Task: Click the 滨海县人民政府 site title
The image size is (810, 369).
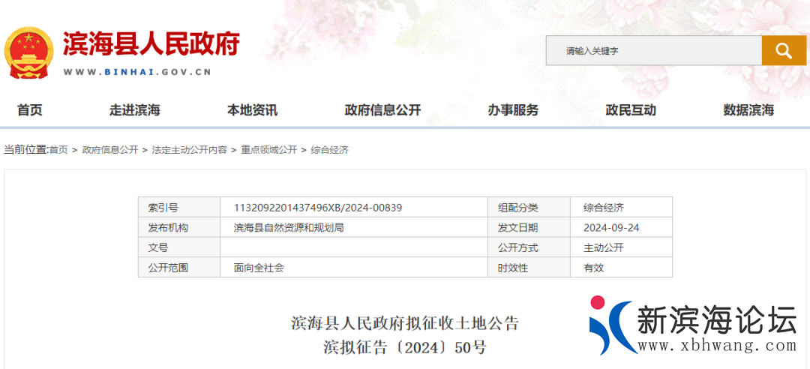Action: [x=151, y=44]
